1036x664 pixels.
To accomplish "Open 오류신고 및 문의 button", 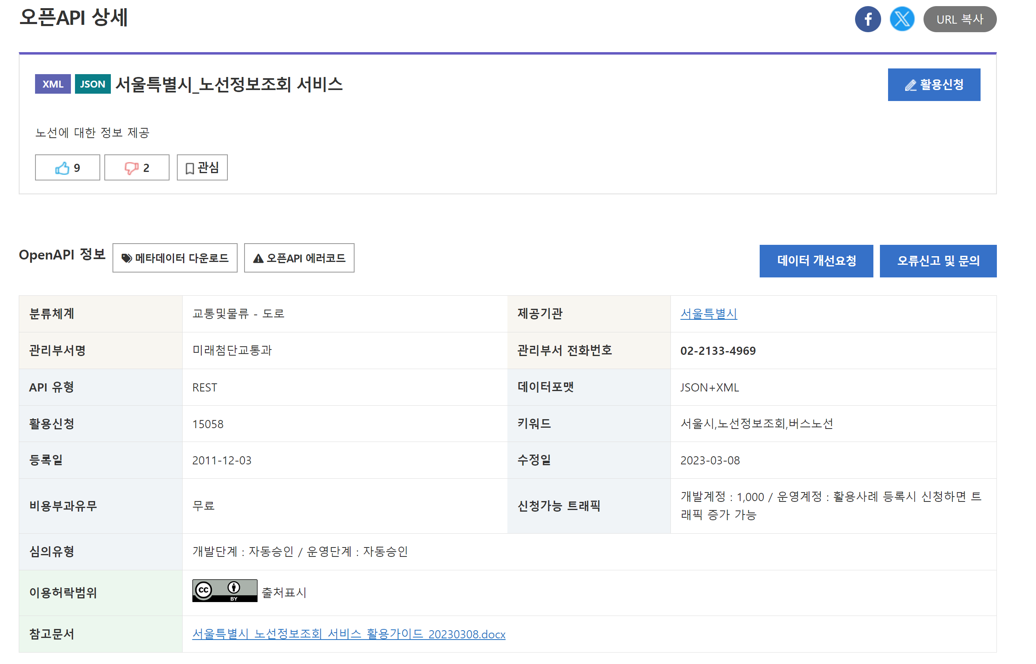I will click(938, 261).
